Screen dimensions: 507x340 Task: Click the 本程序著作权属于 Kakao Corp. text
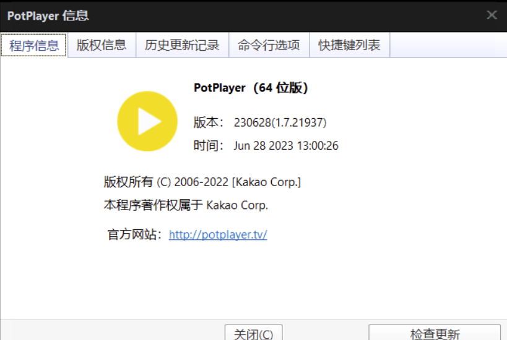point(186,205)
